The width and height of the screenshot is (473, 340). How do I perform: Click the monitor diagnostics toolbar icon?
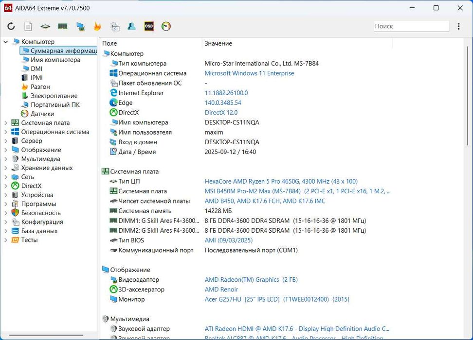pos(80,27)
